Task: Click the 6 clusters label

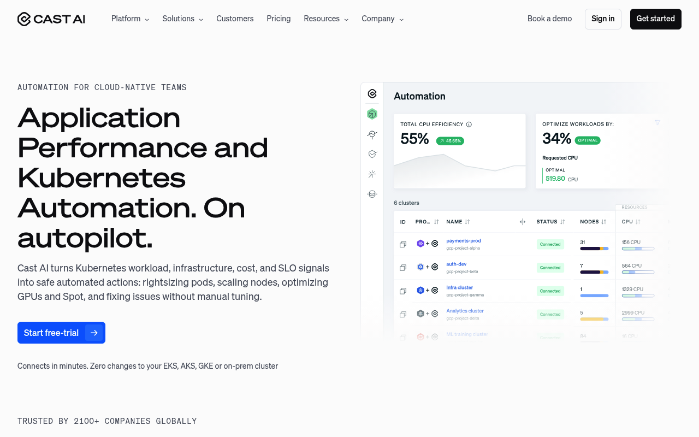Action: 406,203
